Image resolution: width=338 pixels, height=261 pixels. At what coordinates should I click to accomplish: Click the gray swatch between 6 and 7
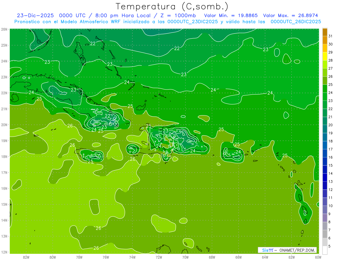325,234
